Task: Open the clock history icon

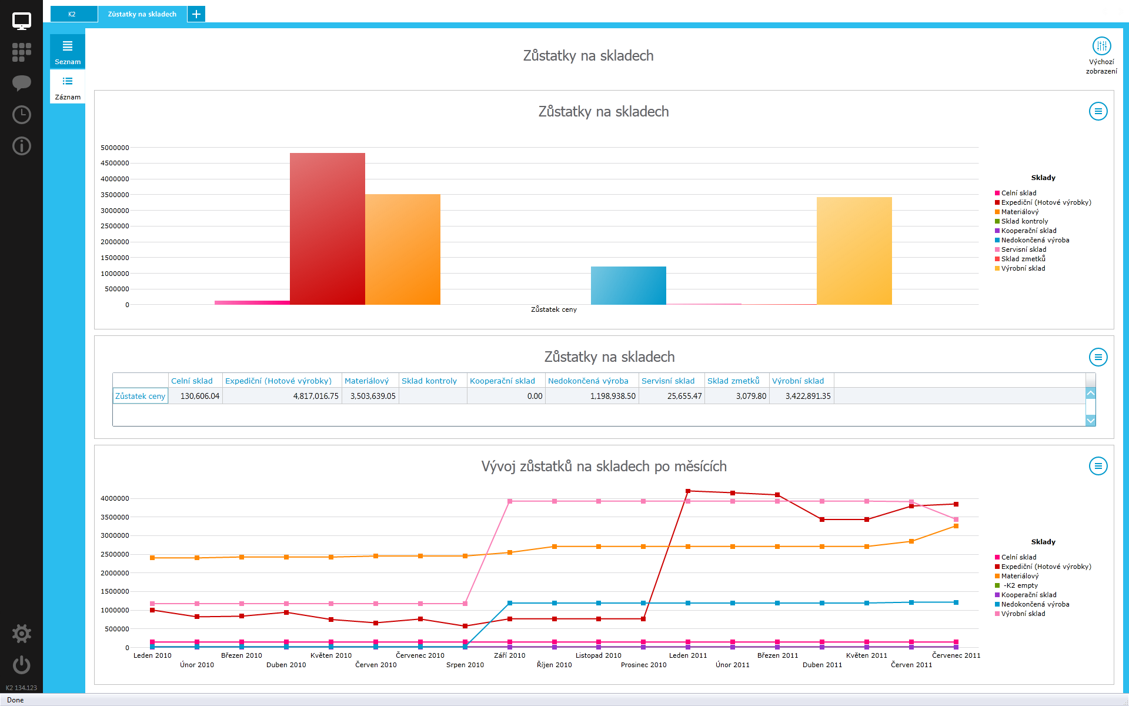Action: point(22,115)
